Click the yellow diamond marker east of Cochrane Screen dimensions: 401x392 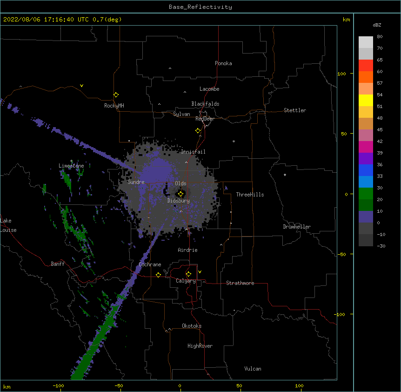click(158, 275)
